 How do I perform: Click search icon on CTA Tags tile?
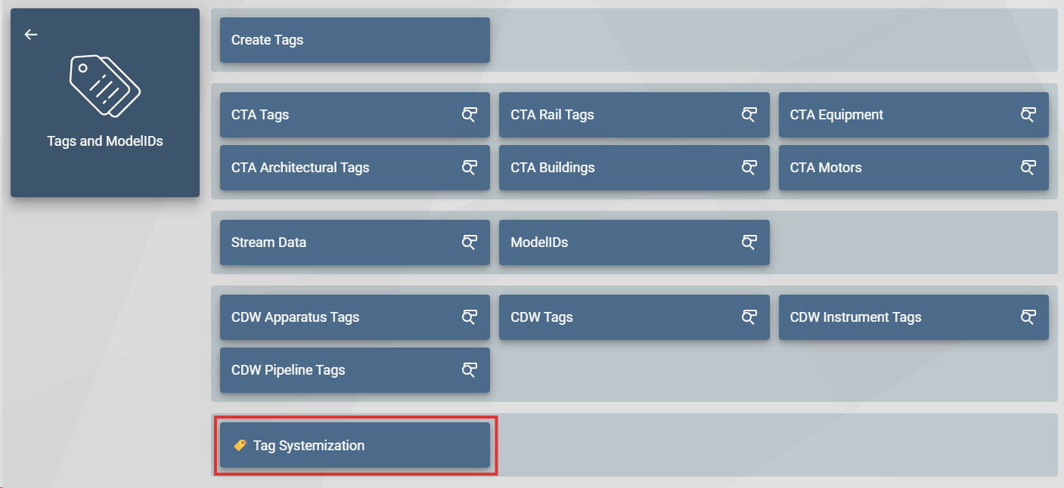tap(470, 115)
